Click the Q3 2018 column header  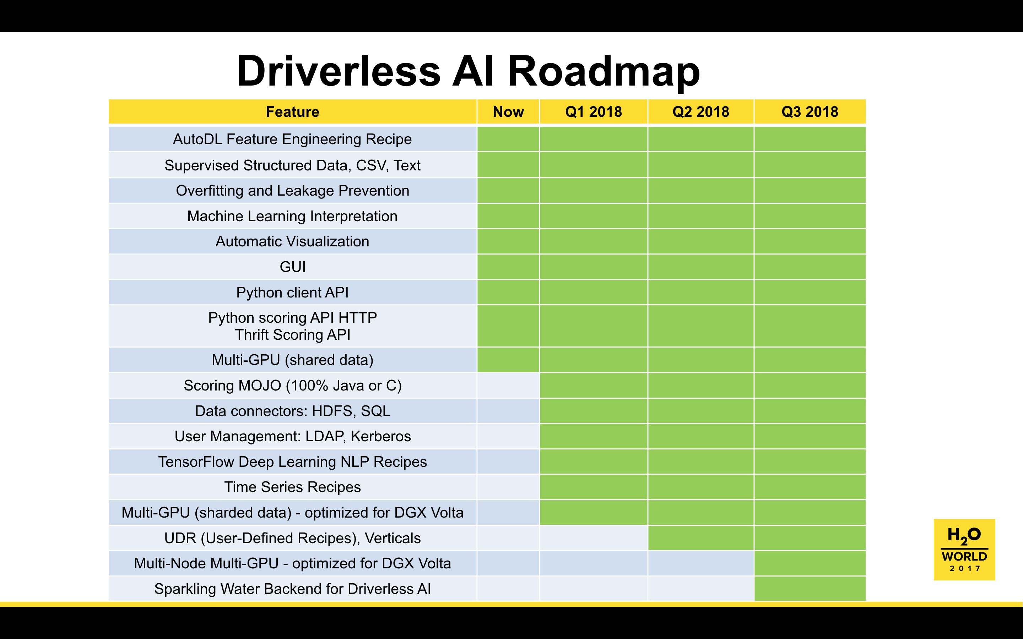810,112
